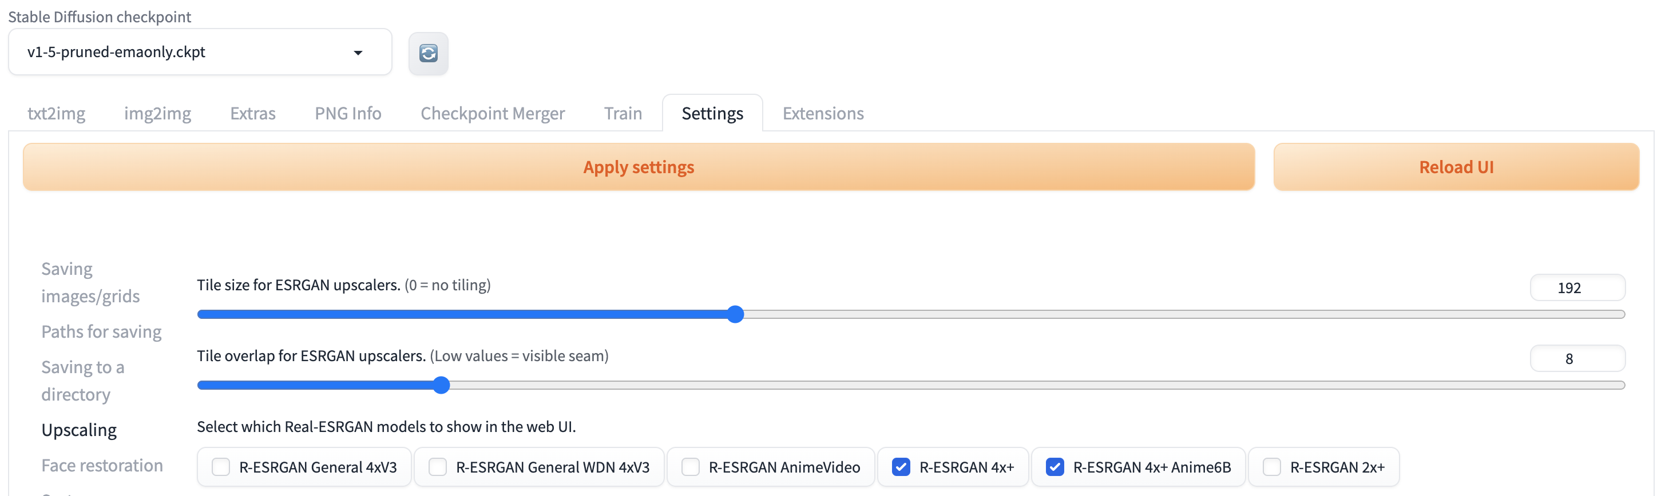Open the PNG Info tab
1657x496 pixels.
[348, 114]
